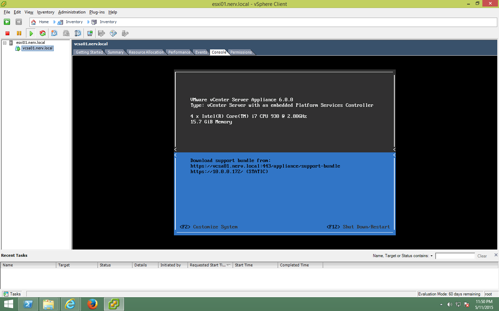The image size is (499, 311).
Task: Open the Administration menu
Action: tap(72, 12)
